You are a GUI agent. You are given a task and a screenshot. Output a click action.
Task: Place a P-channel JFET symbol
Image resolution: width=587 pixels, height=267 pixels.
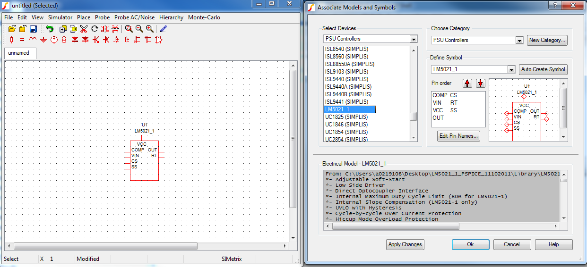click(148, 40)
